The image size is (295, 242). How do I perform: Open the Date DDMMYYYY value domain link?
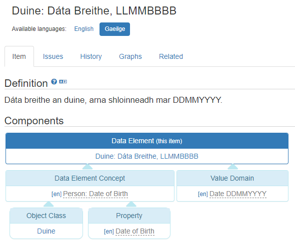pyautogui.click(x=238, y=194)
